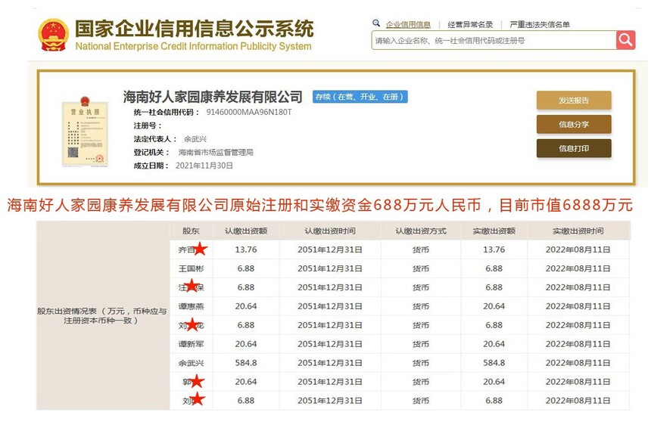Focus the enterprise name search input field

(x=494, y=40)
